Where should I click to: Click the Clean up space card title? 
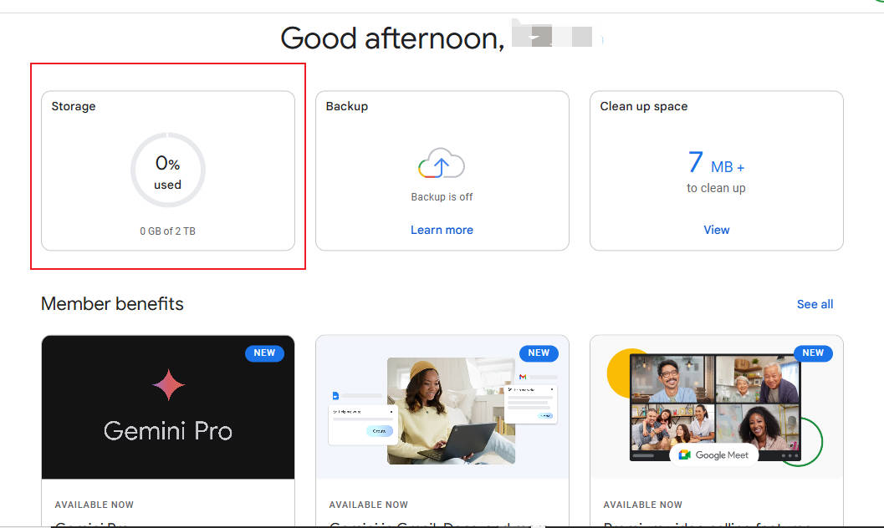(643, 106)
